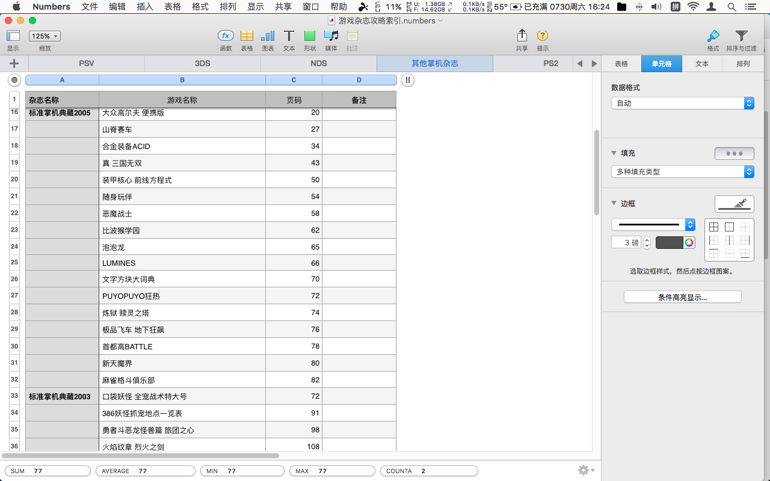The width and height of the screenshot is (770, 481).
Task: Open the volume control menu icon
Action: (x=656, y=7)
